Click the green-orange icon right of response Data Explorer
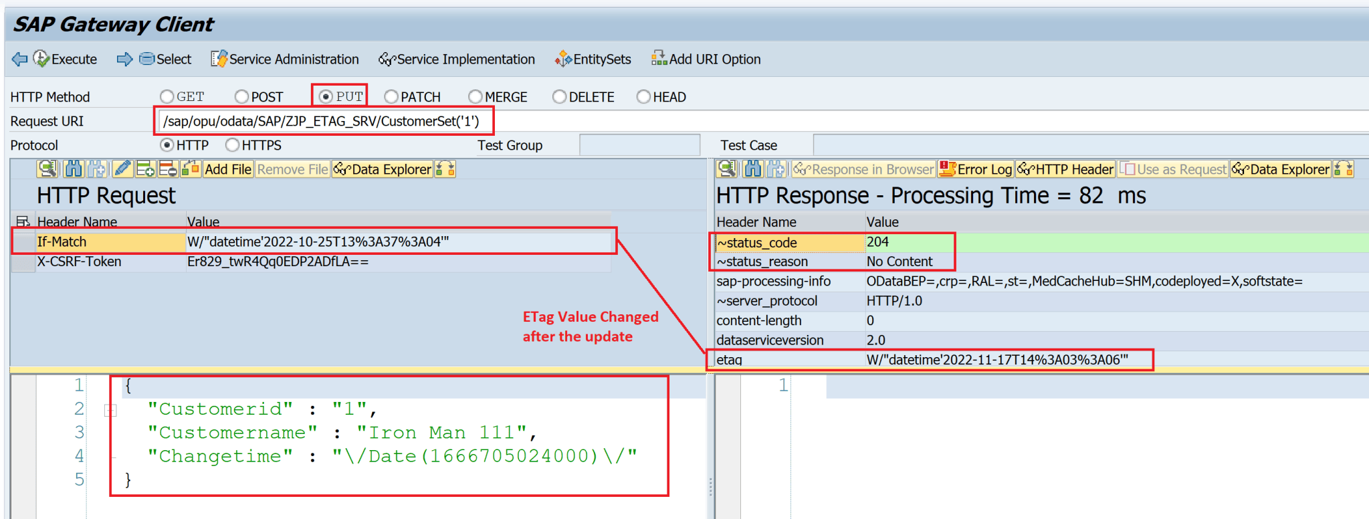This screenshot has height=519, width=1369. click(1344, 169)
